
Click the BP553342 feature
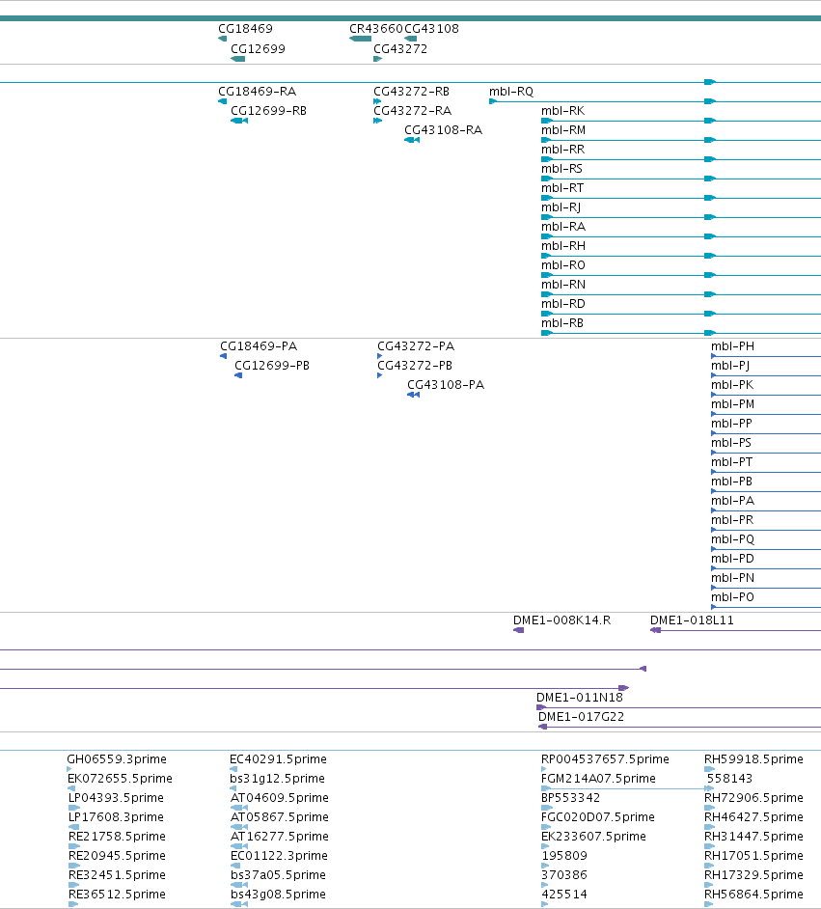570,798
